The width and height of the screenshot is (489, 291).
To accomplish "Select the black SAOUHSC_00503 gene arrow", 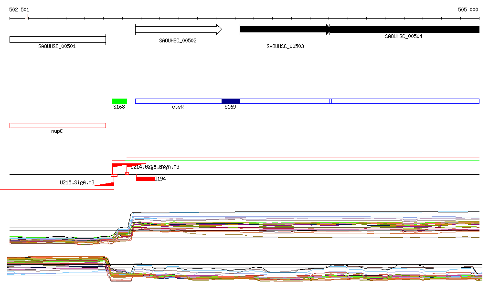I will pos(284,30).
